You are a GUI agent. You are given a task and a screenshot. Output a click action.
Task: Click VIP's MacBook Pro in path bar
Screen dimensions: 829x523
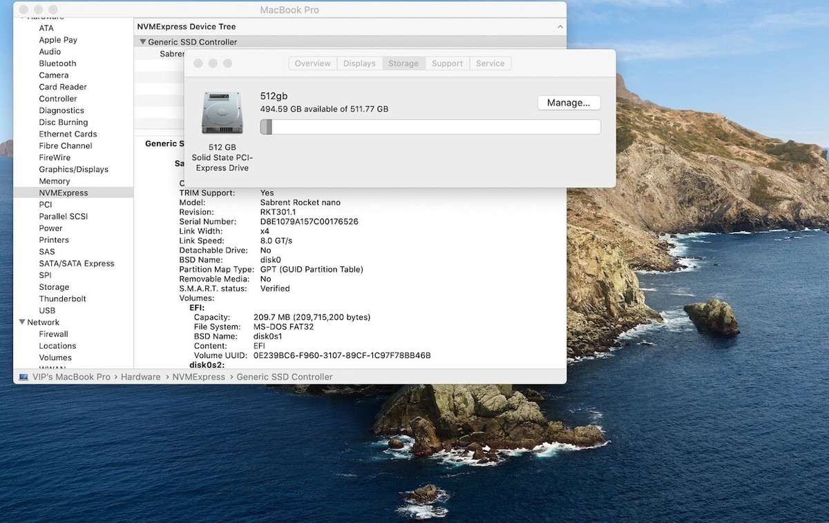(x=72, y=377)
